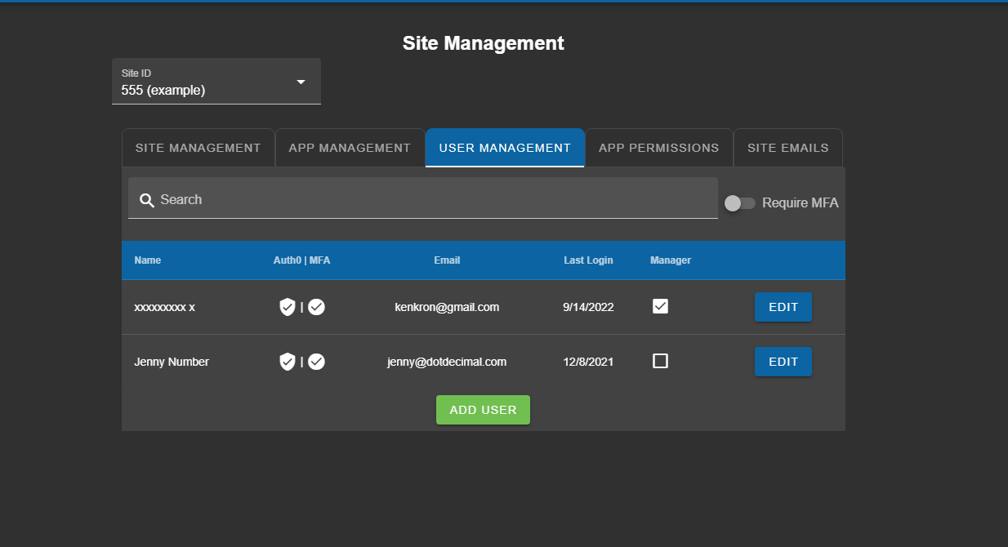Click the Manager column header
This screenshot has width=1008, height=547.
pos(671,260)
